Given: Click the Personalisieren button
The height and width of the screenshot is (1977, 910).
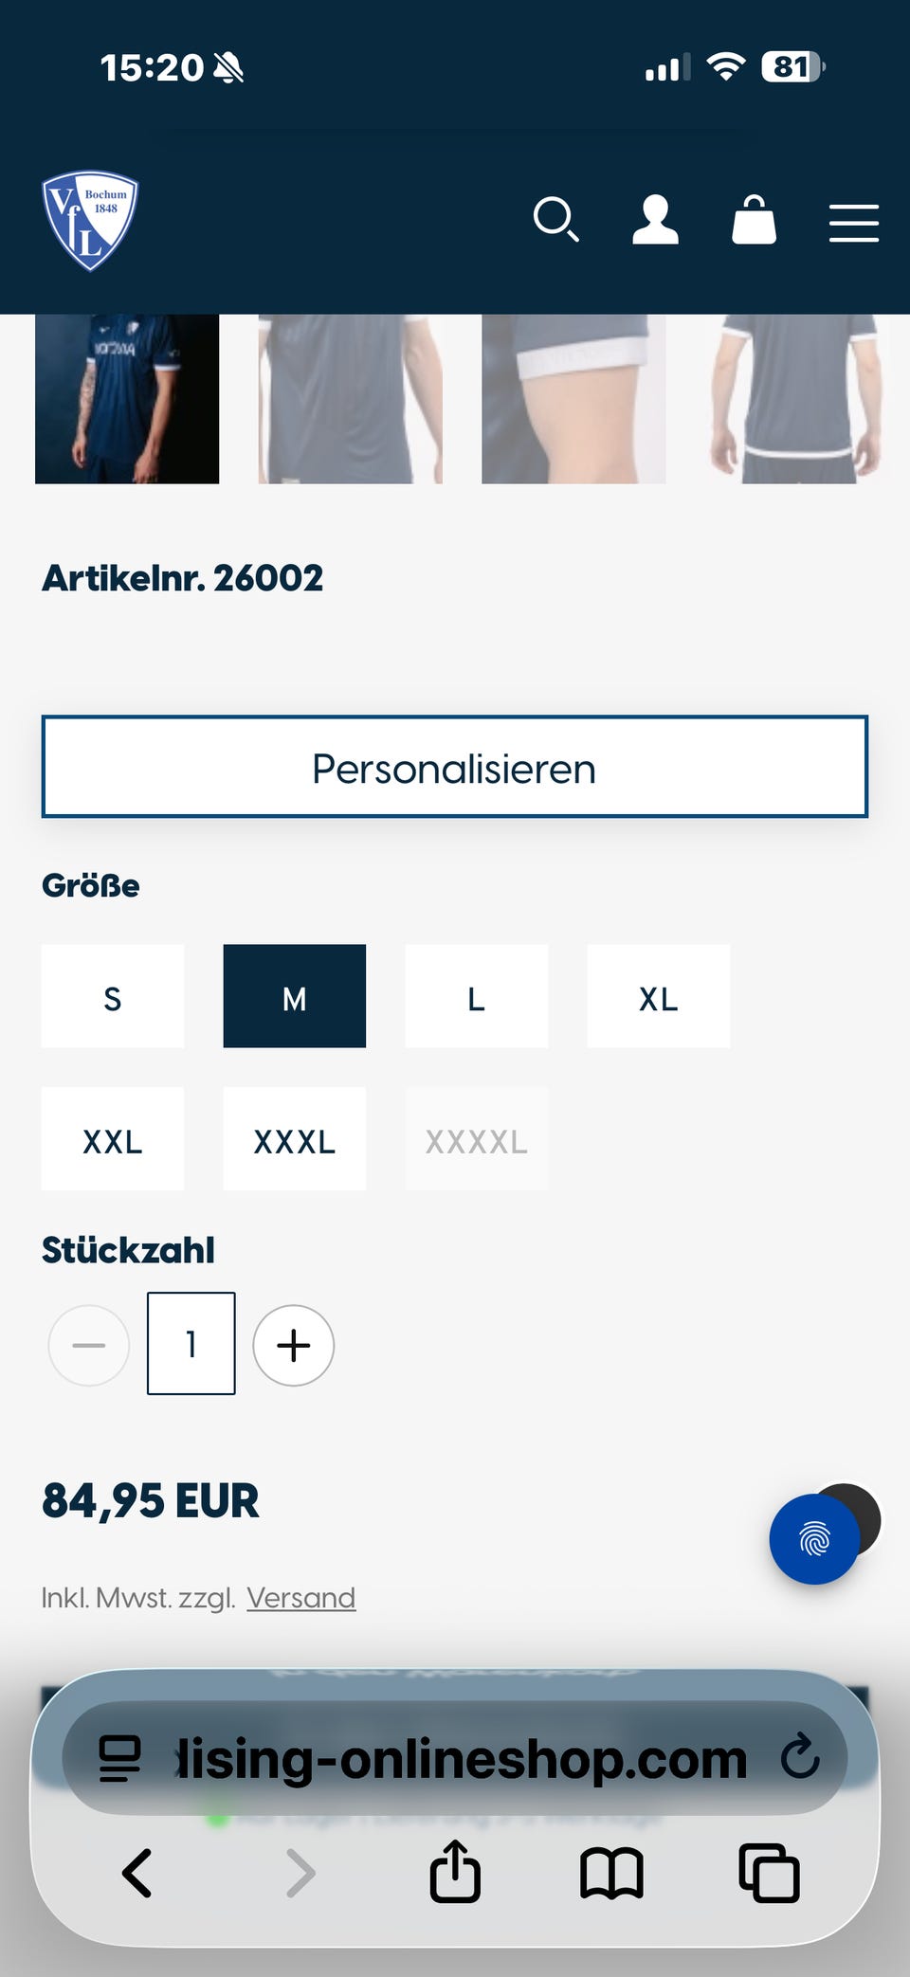Looking at the screenshot, I should 455,767.
